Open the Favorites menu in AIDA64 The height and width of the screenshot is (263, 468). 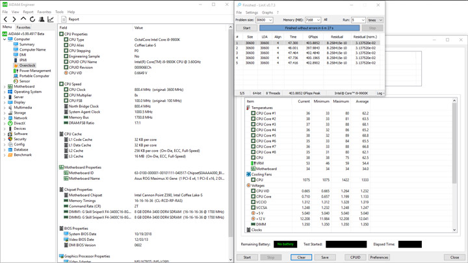coord(44,12)
